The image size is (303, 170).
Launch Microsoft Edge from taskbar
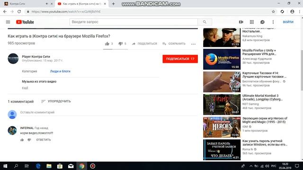tap(38, 166)
